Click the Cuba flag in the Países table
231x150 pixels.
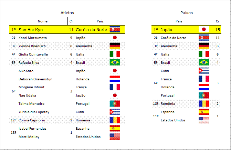click(204, 71)
